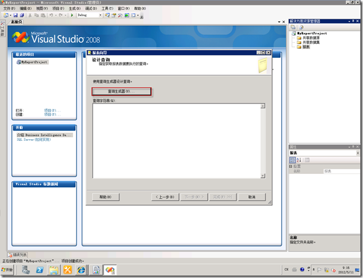The height and width of the screenshot is (278, 363).
Task: Click the Windows Start button
Action: pos(7,270)
